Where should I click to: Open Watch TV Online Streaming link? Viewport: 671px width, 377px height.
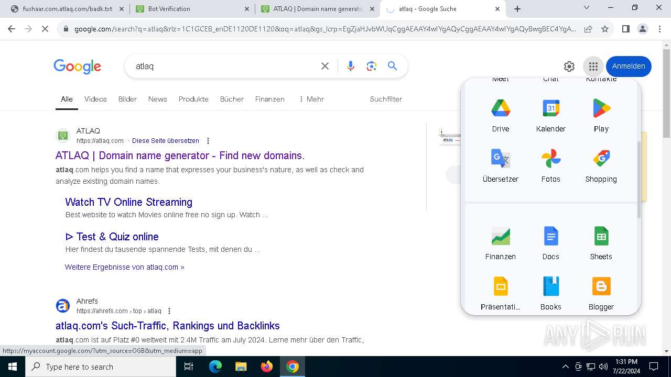[129, 202]
